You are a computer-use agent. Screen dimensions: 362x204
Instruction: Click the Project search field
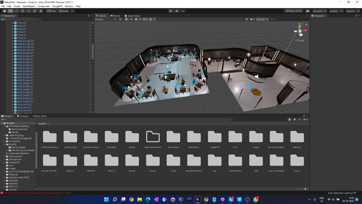pyautogui.click(x=258, y=120)
